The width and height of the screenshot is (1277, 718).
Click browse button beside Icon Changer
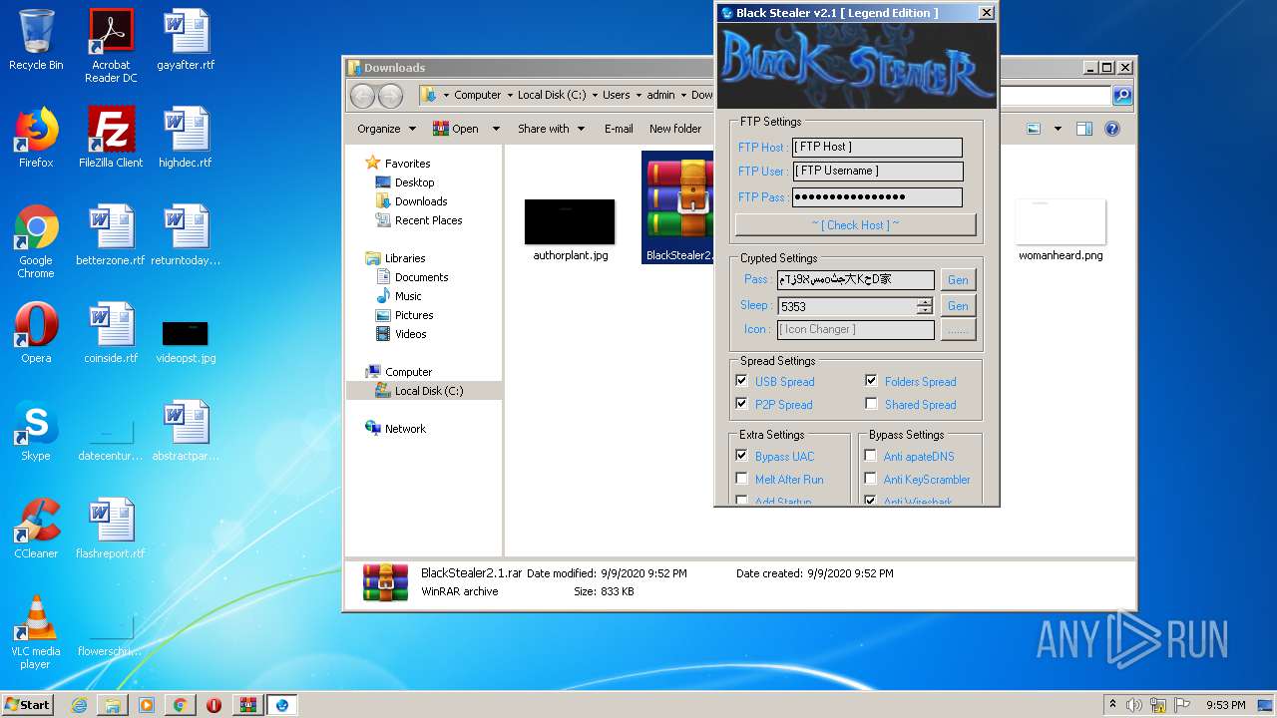click(958, 329)
